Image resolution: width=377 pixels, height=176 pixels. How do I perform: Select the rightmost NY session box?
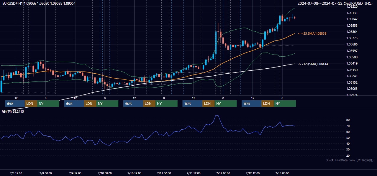click(x=285, y=104)
